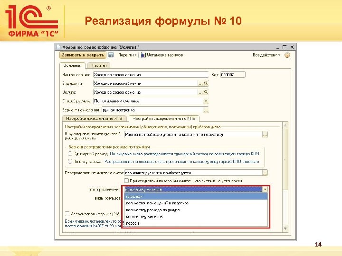342x256 pixels.
Task: Select the По виду тарифа radio option
Action: click(x=70, y=162)
